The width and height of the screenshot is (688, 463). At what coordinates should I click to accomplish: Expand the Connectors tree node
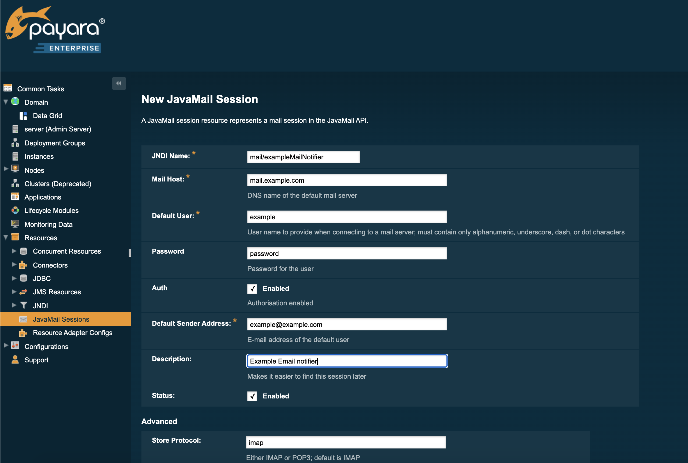pyautogui.click(x=14, y=265)
